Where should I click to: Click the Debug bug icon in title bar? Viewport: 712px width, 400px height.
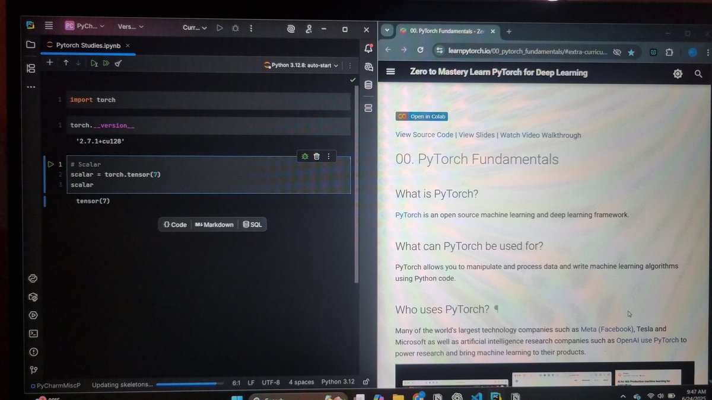click(236, 28)
